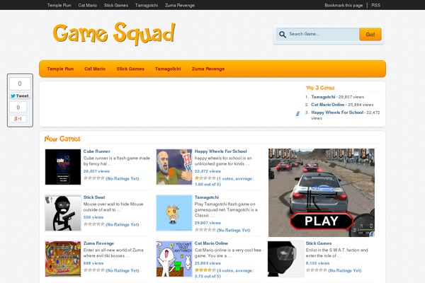Click '25,884 views' under Cat Mario Online entry
Screen dimensions: 425x283
point(208,263)
